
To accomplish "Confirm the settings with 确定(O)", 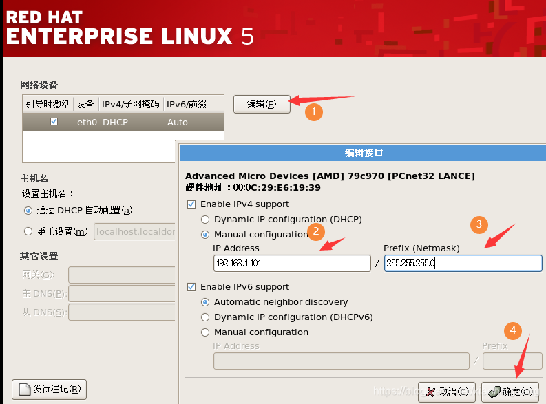I will 510,392.
